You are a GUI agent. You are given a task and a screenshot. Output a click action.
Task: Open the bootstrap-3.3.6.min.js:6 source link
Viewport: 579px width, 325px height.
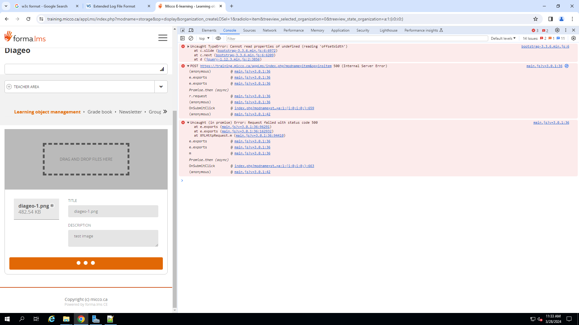(545, 46)
